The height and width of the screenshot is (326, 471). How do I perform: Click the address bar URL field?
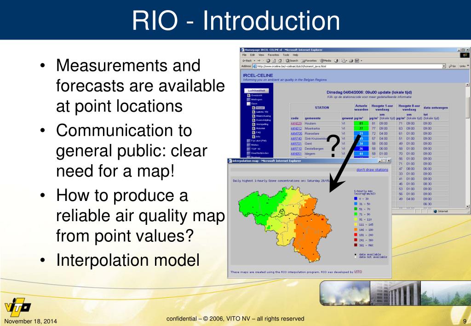click(350, 66)
